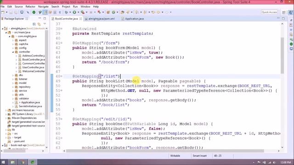294x165 pixels.
Task: Click the Spring Tool Suite taskbar icon
Action: point(33,162)
